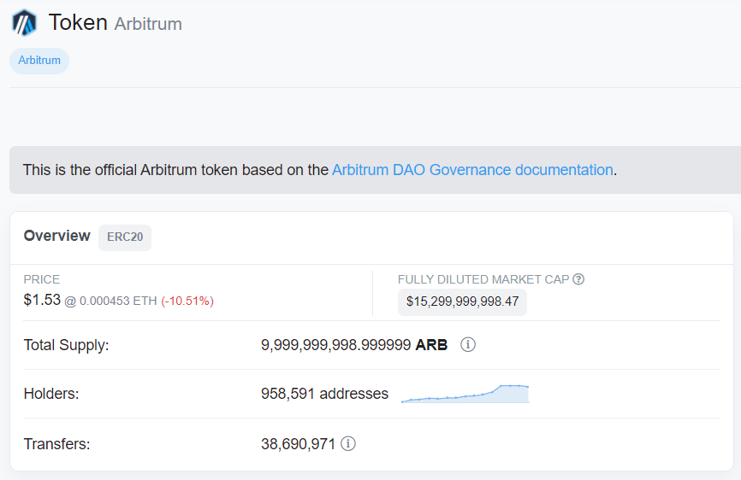This screenshot has height=480, width=741.
Task: Click the Token Arbitrum page title
Action: 116,22
